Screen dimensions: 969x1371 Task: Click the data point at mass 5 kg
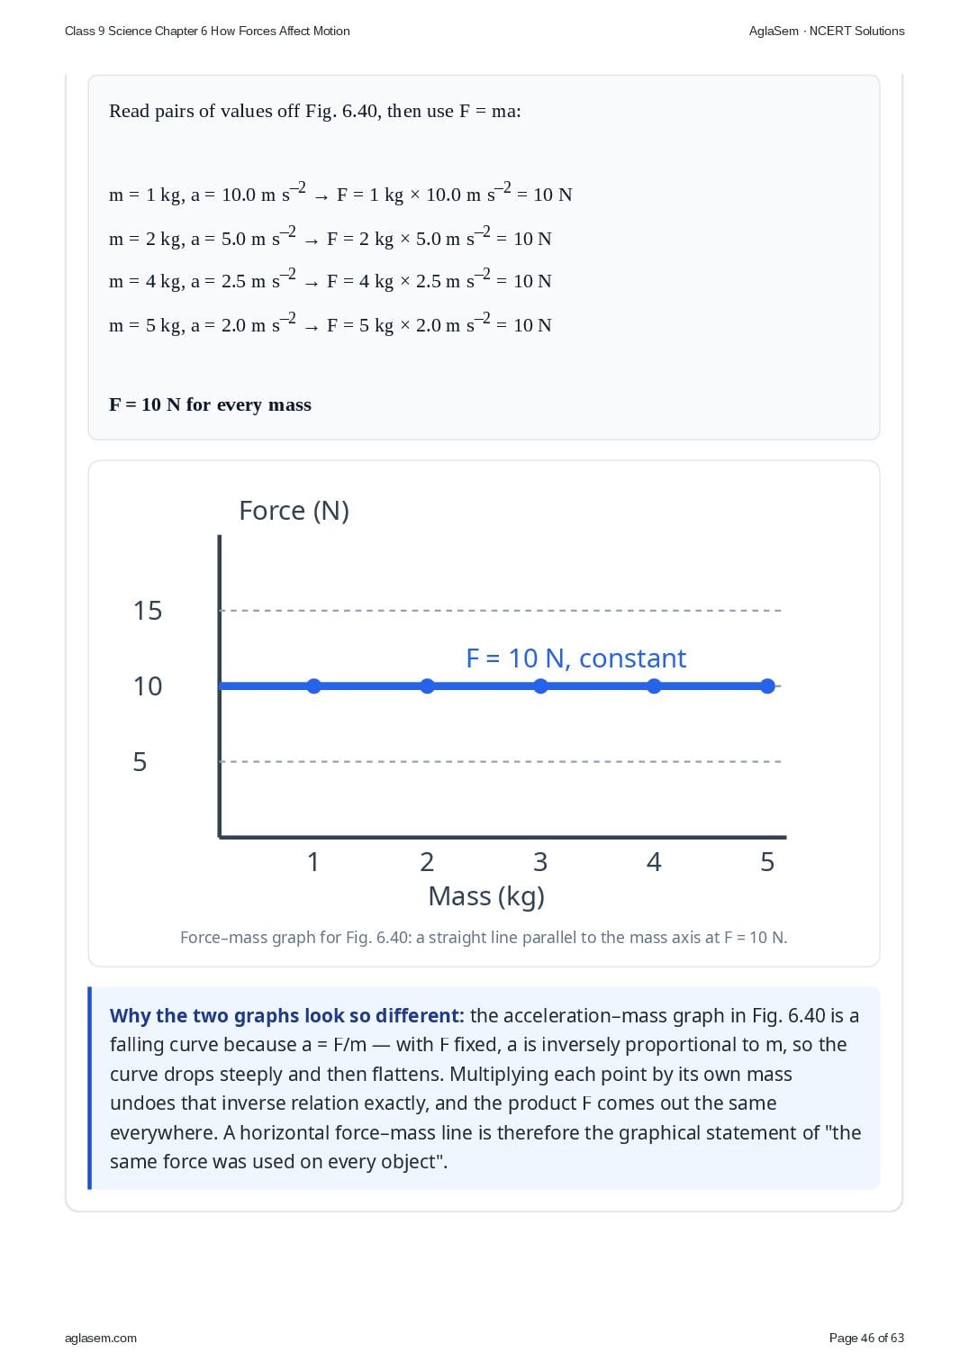767,686
